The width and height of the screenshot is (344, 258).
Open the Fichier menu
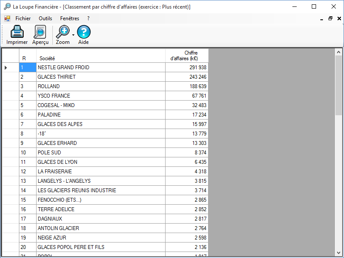[23, 18]
